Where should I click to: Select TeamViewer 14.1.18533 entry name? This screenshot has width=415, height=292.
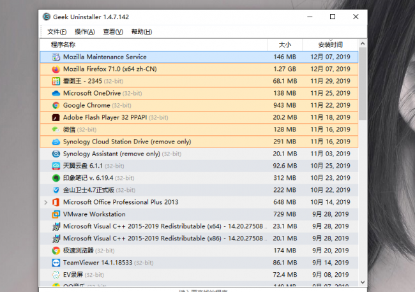click(x=98, y=263)
